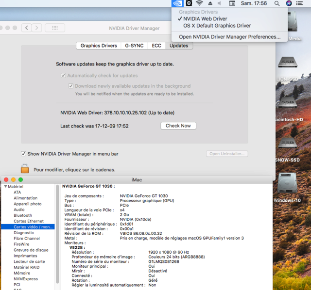Screen dimensions: 311x290
Task: Select Appareil photo in sidebar
Action: 28,204
